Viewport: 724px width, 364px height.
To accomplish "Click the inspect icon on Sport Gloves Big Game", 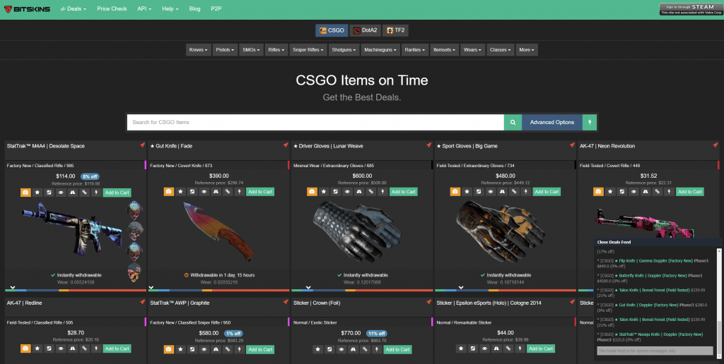I will (x=479, y=192).
